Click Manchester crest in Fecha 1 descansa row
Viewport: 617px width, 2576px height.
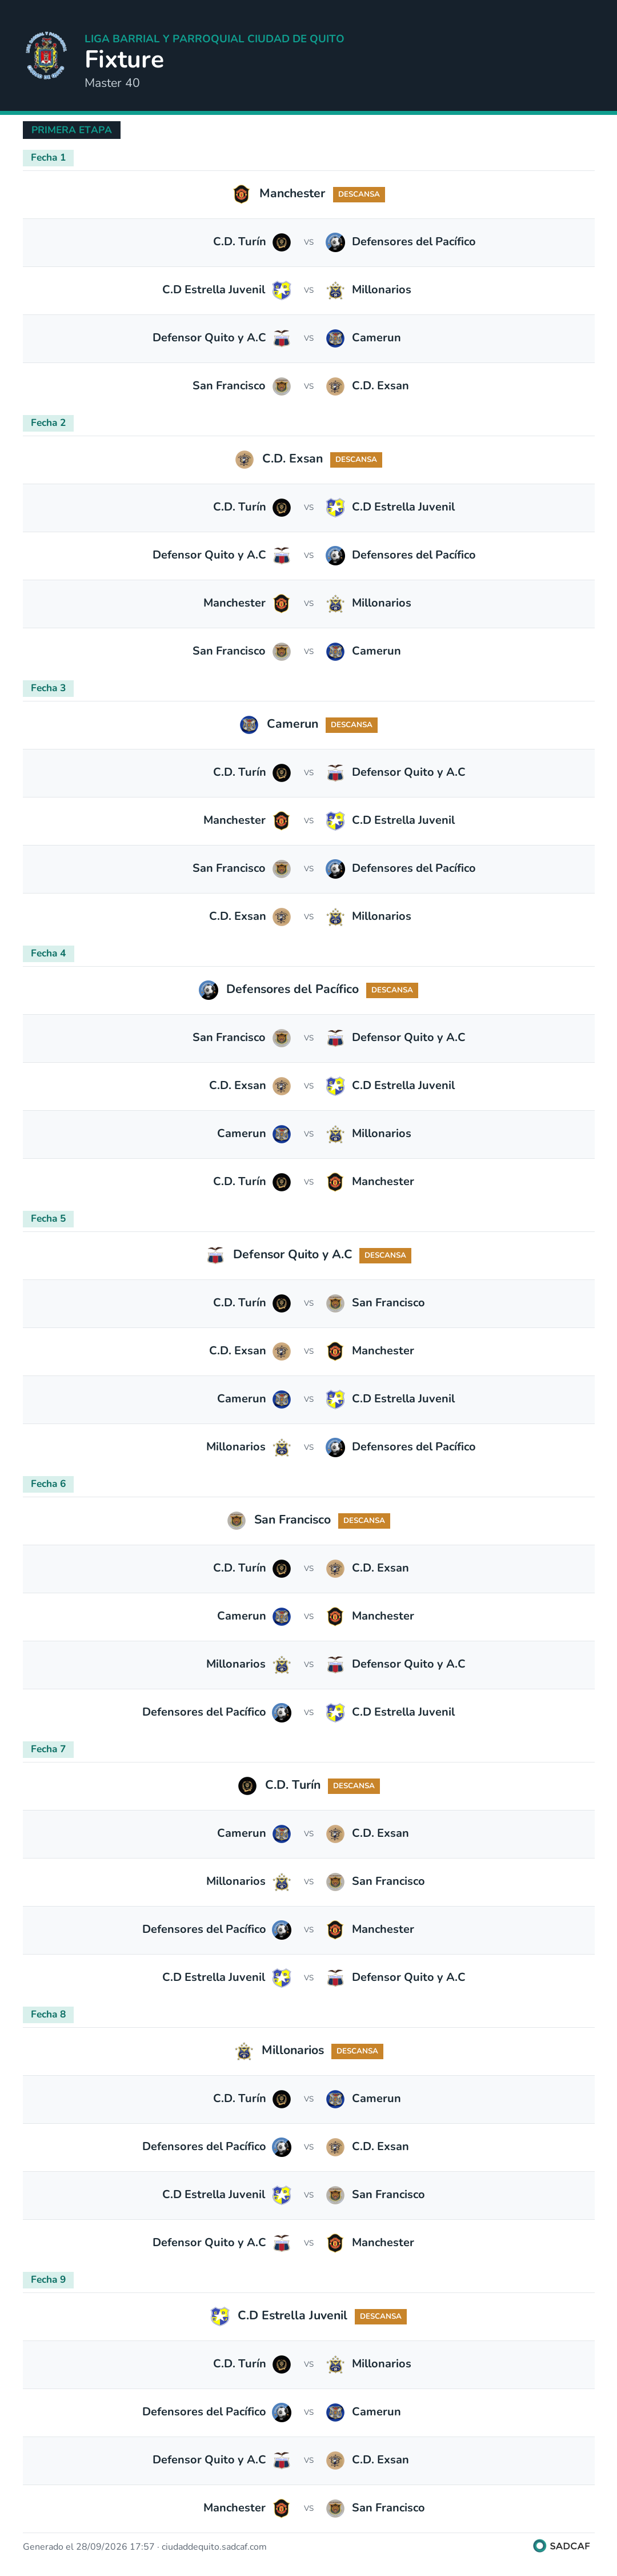click(x=241, y=194)
